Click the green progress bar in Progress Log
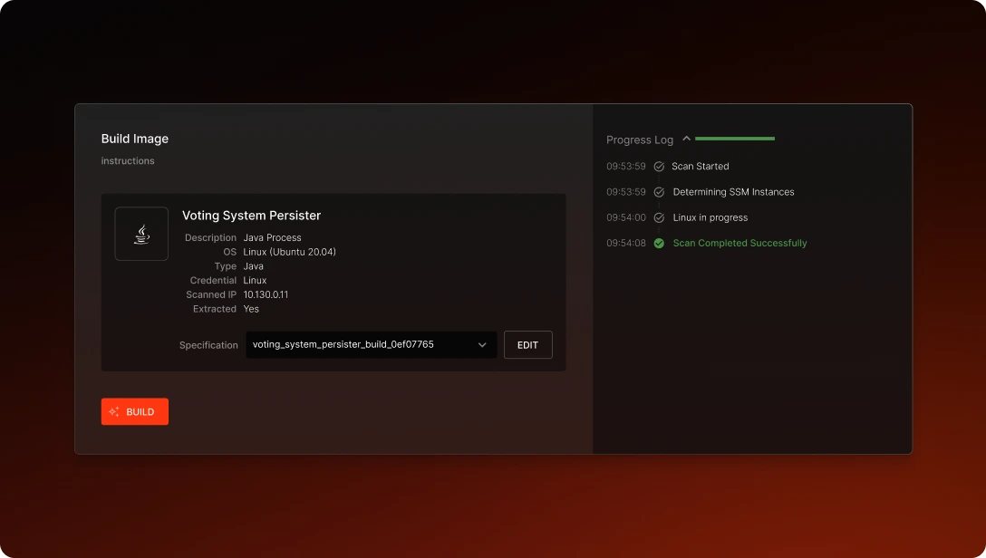Image resolution: width=986 pixels, height=558 pixels. pyautogui.click(x=735, y=138)
